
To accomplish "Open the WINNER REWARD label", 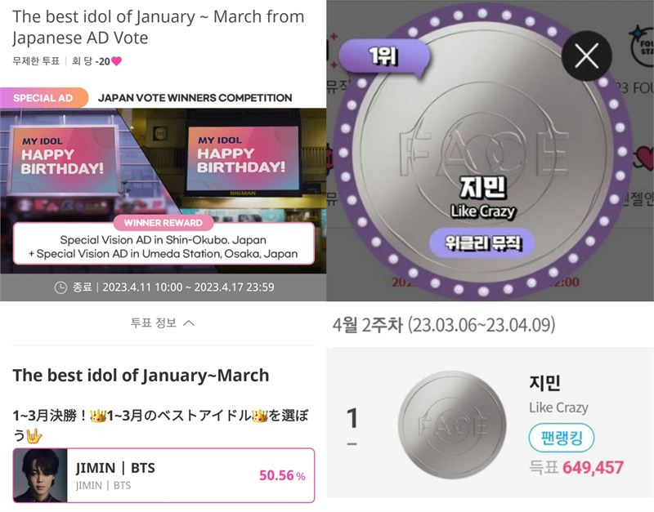I will [x=163, y=223].
